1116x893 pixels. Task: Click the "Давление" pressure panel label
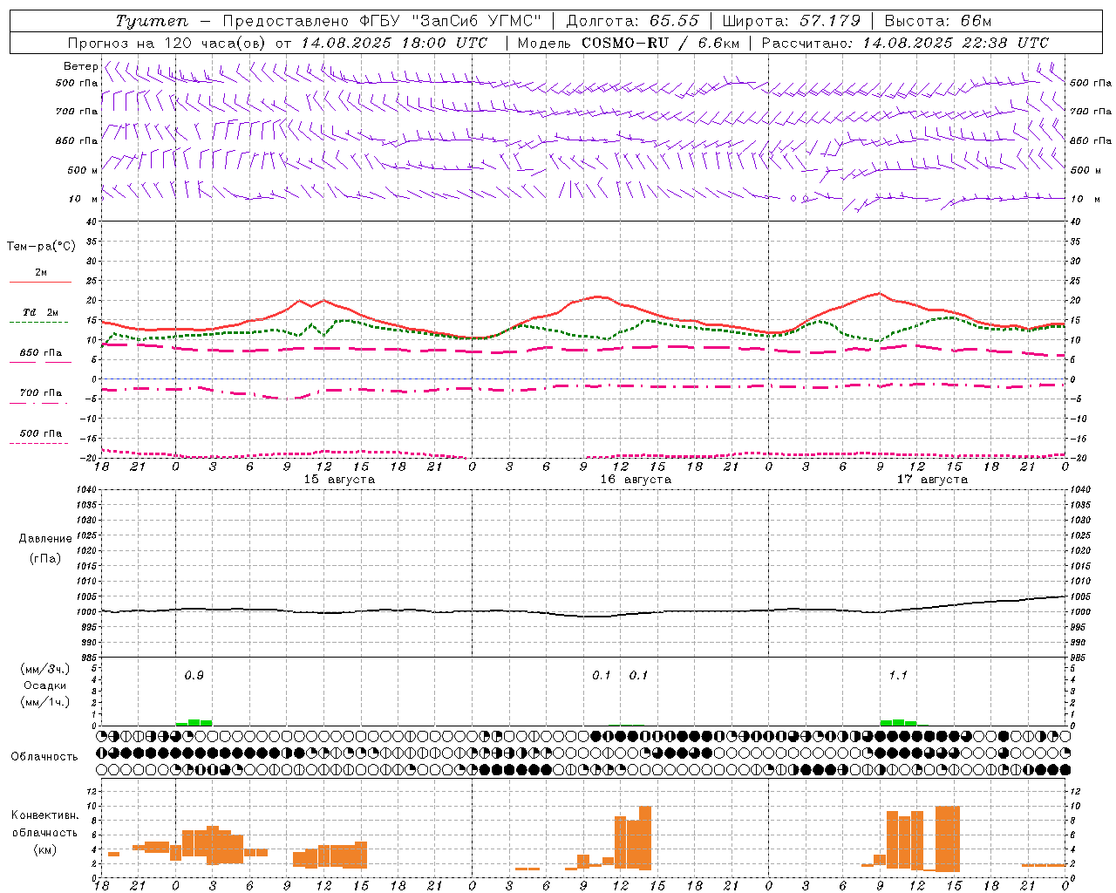pos(45,539)
